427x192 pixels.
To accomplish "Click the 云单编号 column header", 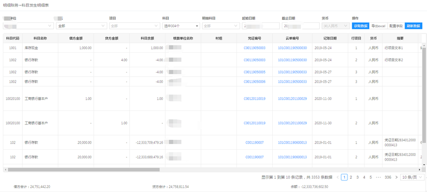I will click(292, 38).
